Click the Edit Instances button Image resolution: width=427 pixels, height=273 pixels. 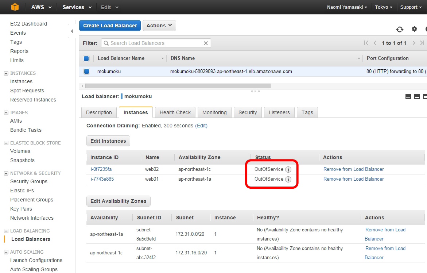pos(108,141)
